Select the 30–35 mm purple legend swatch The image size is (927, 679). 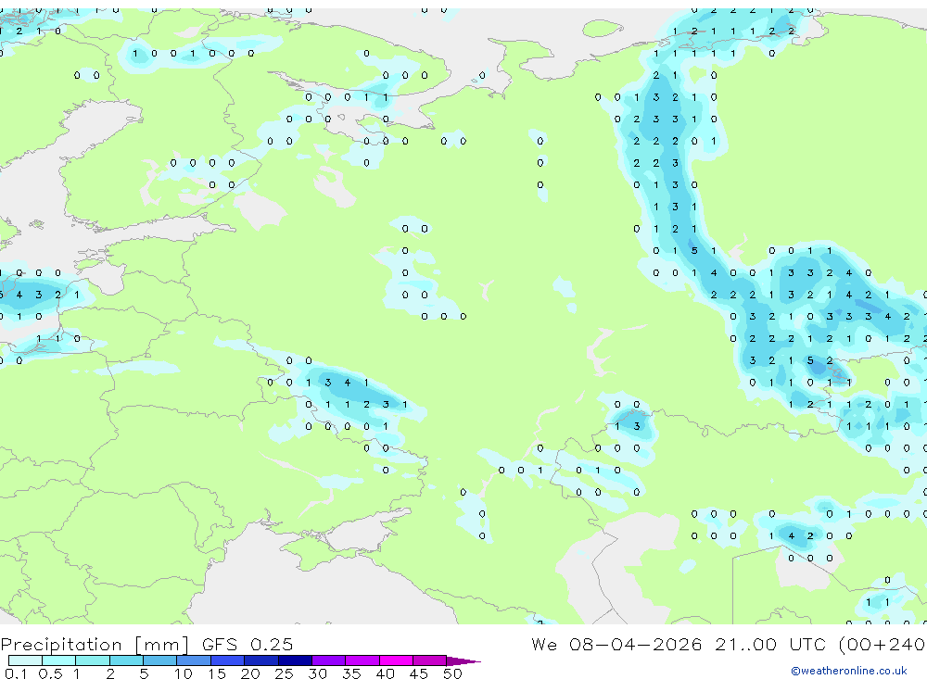[329, 660]
